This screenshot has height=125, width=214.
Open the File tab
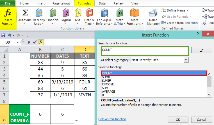[8, 3]
